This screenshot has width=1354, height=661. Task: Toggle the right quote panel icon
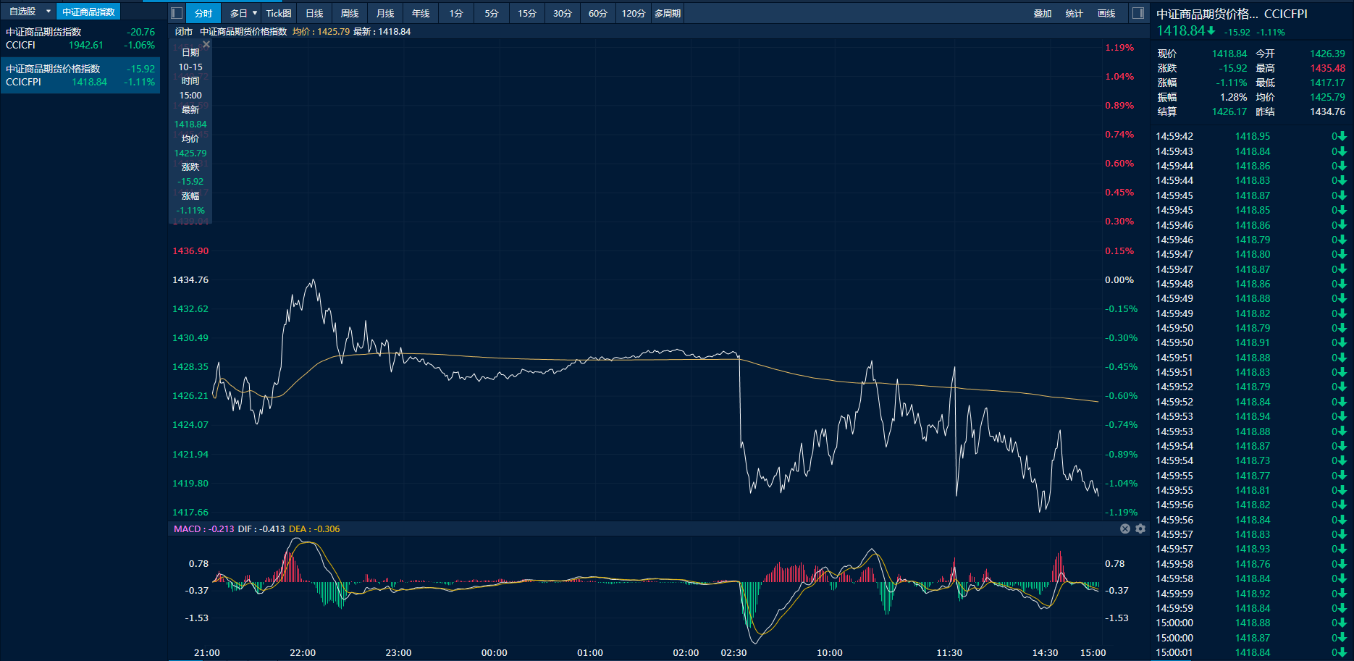pyautogui.click(x=1138, y=13)
